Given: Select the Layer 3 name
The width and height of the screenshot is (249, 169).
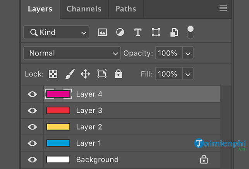Looking at the screenshot, I should click(89, 110).
